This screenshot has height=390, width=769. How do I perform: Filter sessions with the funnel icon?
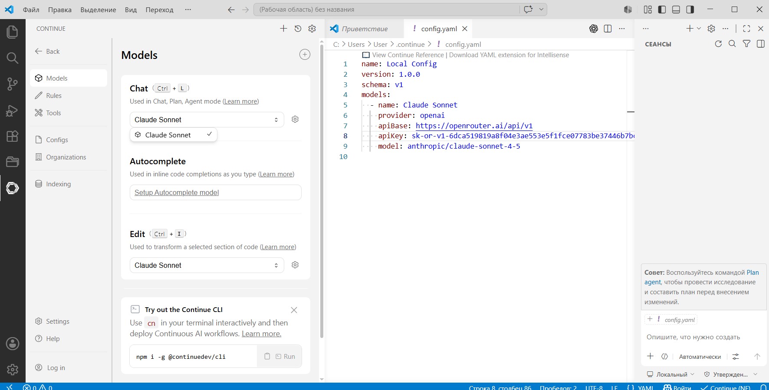coord(746,44)
